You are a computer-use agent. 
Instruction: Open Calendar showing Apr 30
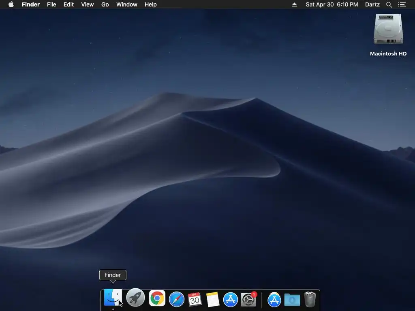[195, 299]
